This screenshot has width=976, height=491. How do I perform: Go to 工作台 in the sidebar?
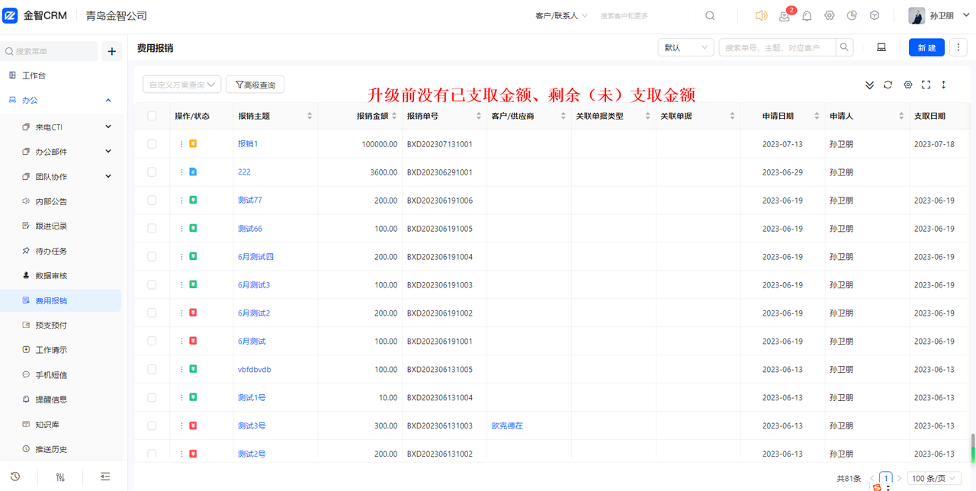coord(34,75)
